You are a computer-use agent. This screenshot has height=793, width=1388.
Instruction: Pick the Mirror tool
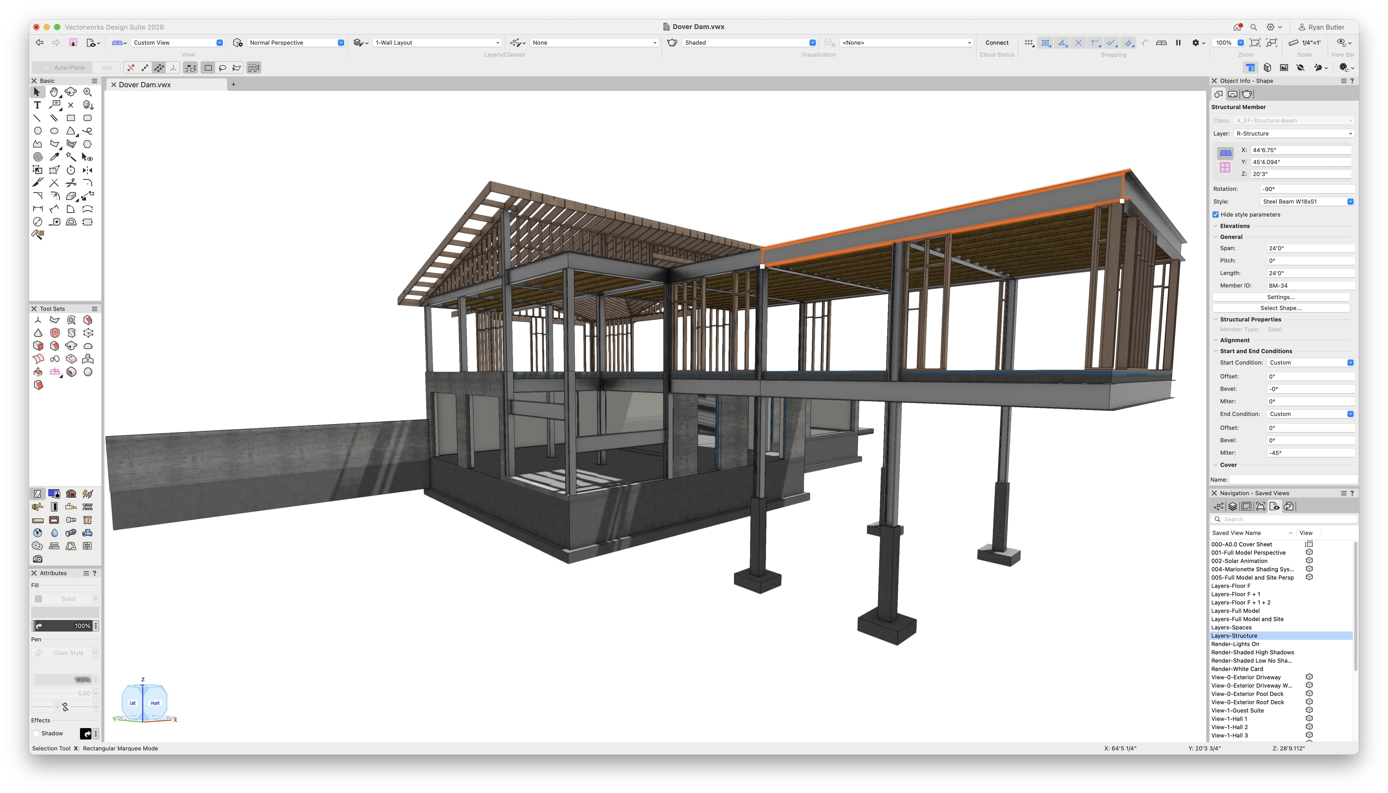tap(87, 171)
